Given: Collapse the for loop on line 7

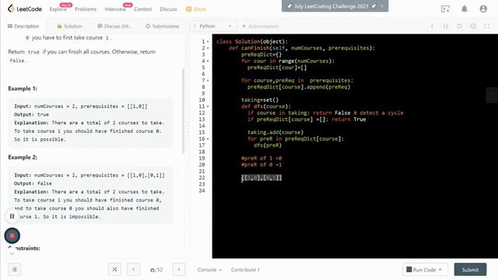Looking at the screenshot, I should point(208,80).
